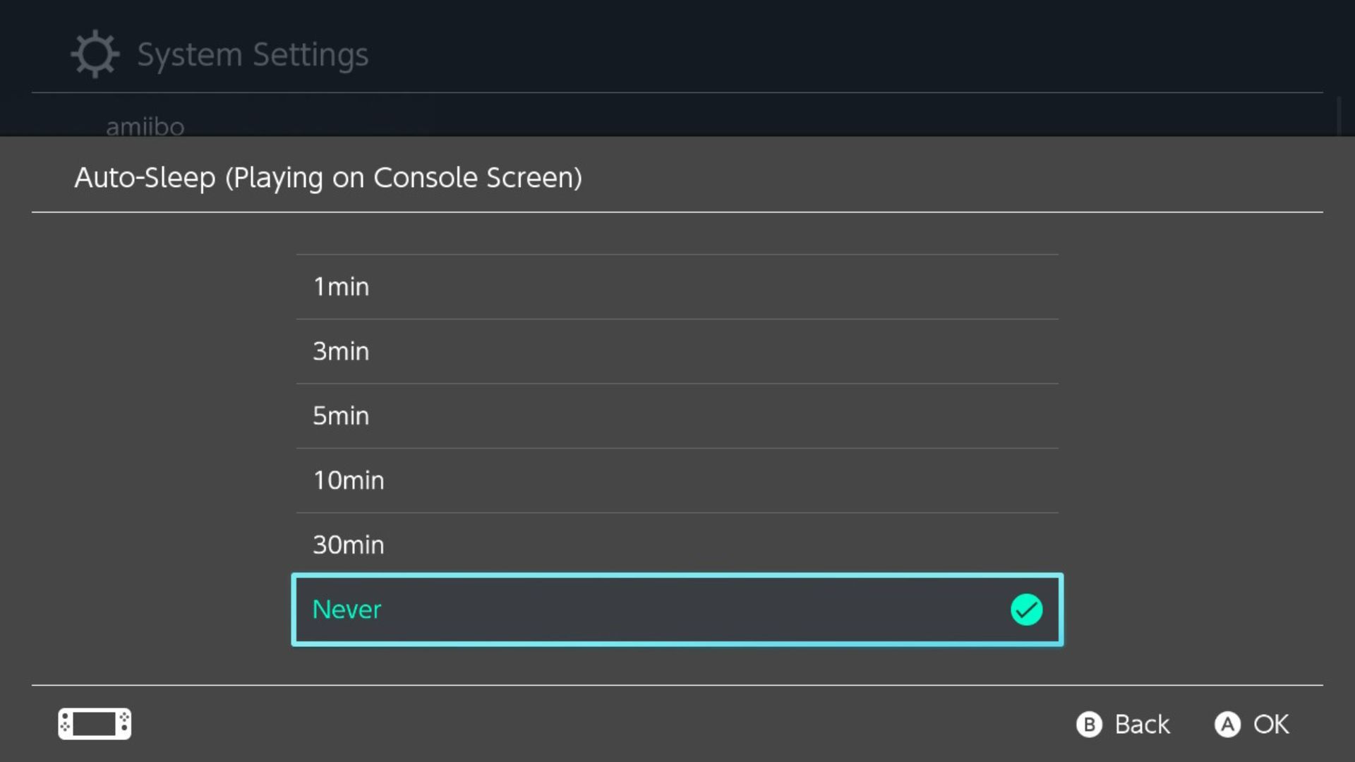This screenshot has width=1355, height=762.
Task: Click the System Settings header text
Action: click(x=252, y=54)
